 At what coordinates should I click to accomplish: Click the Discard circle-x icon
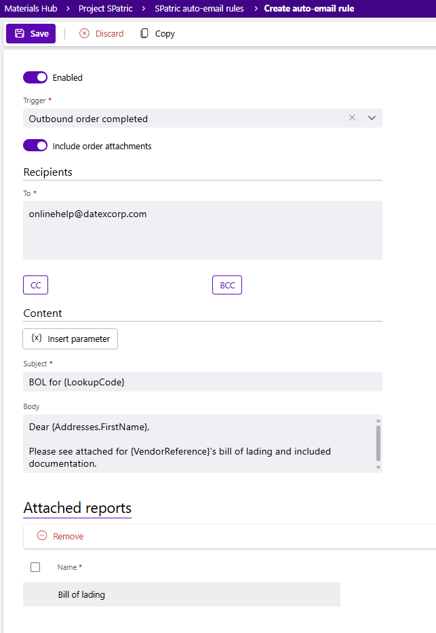(85, 33)
